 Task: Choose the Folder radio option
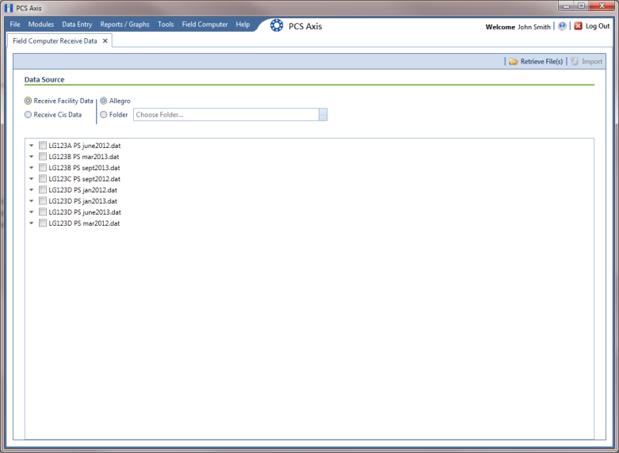tap(103, 115)
